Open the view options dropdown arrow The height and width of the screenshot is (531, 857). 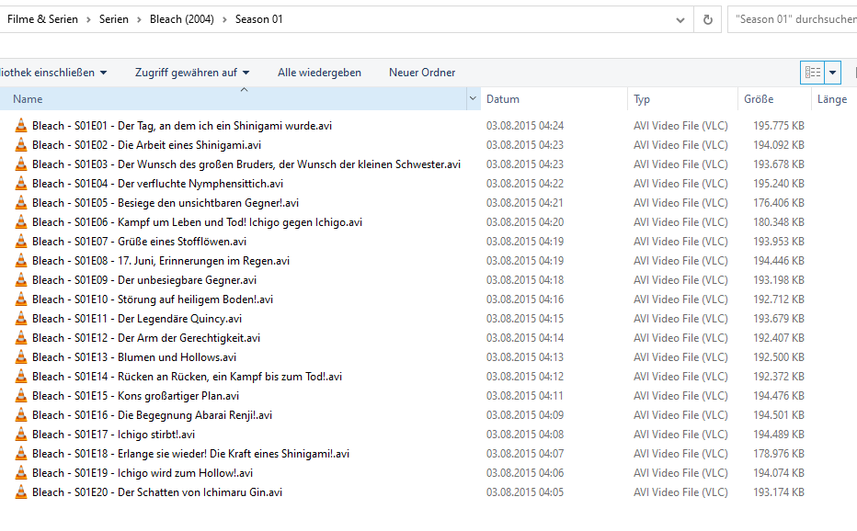(x=832, y=72)
